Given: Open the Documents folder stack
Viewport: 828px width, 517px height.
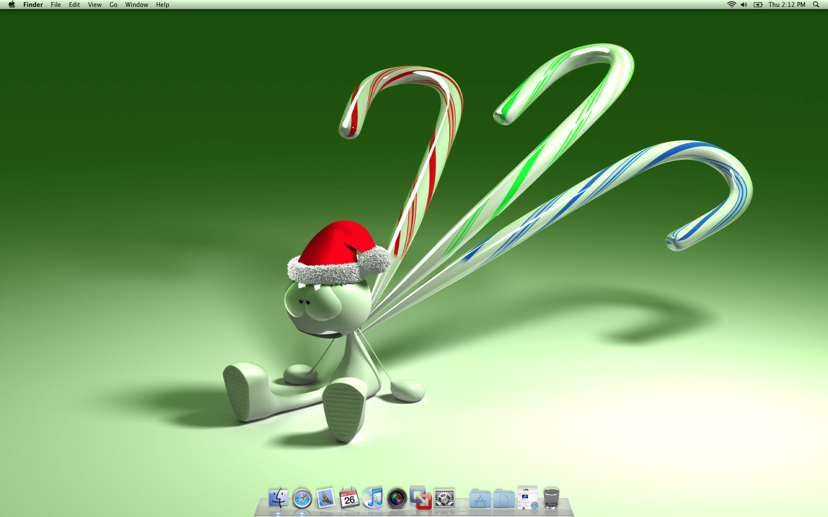Looking at the screenshot, I should [x=504, y=499].
